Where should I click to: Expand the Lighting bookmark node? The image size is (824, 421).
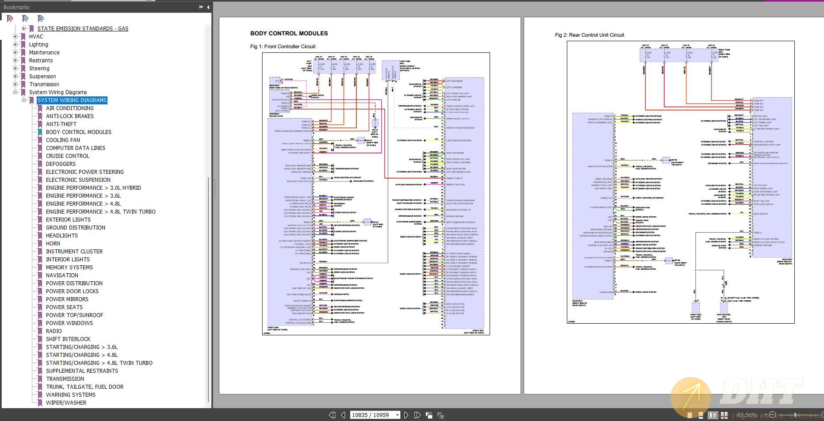coord(15,45)
